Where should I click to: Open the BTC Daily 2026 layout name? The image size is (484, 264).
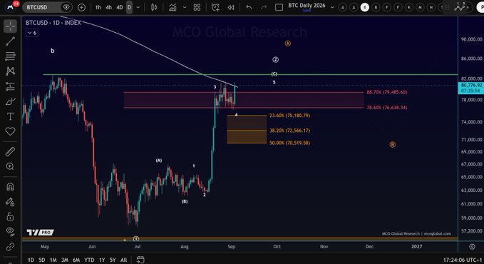(x=307, y=6)
